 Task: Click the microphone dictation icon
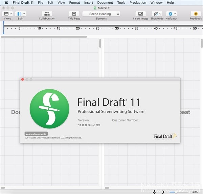click(154, 192)
